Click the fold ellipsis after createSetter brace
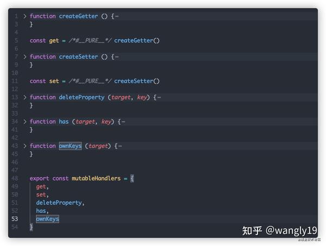This screenshot has width=326, height=246. (116, 57)
